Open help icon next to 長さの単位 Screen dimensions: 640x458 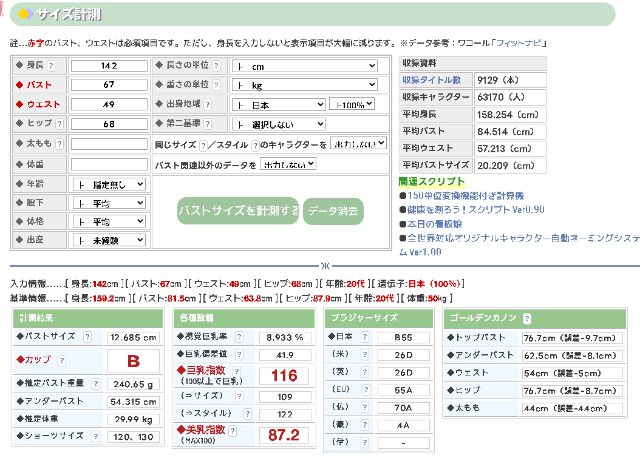coord(216,66)
